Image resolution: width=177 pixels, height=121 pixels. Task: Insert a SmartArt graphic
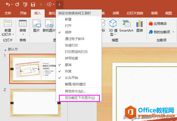click(x=126, y=26)
